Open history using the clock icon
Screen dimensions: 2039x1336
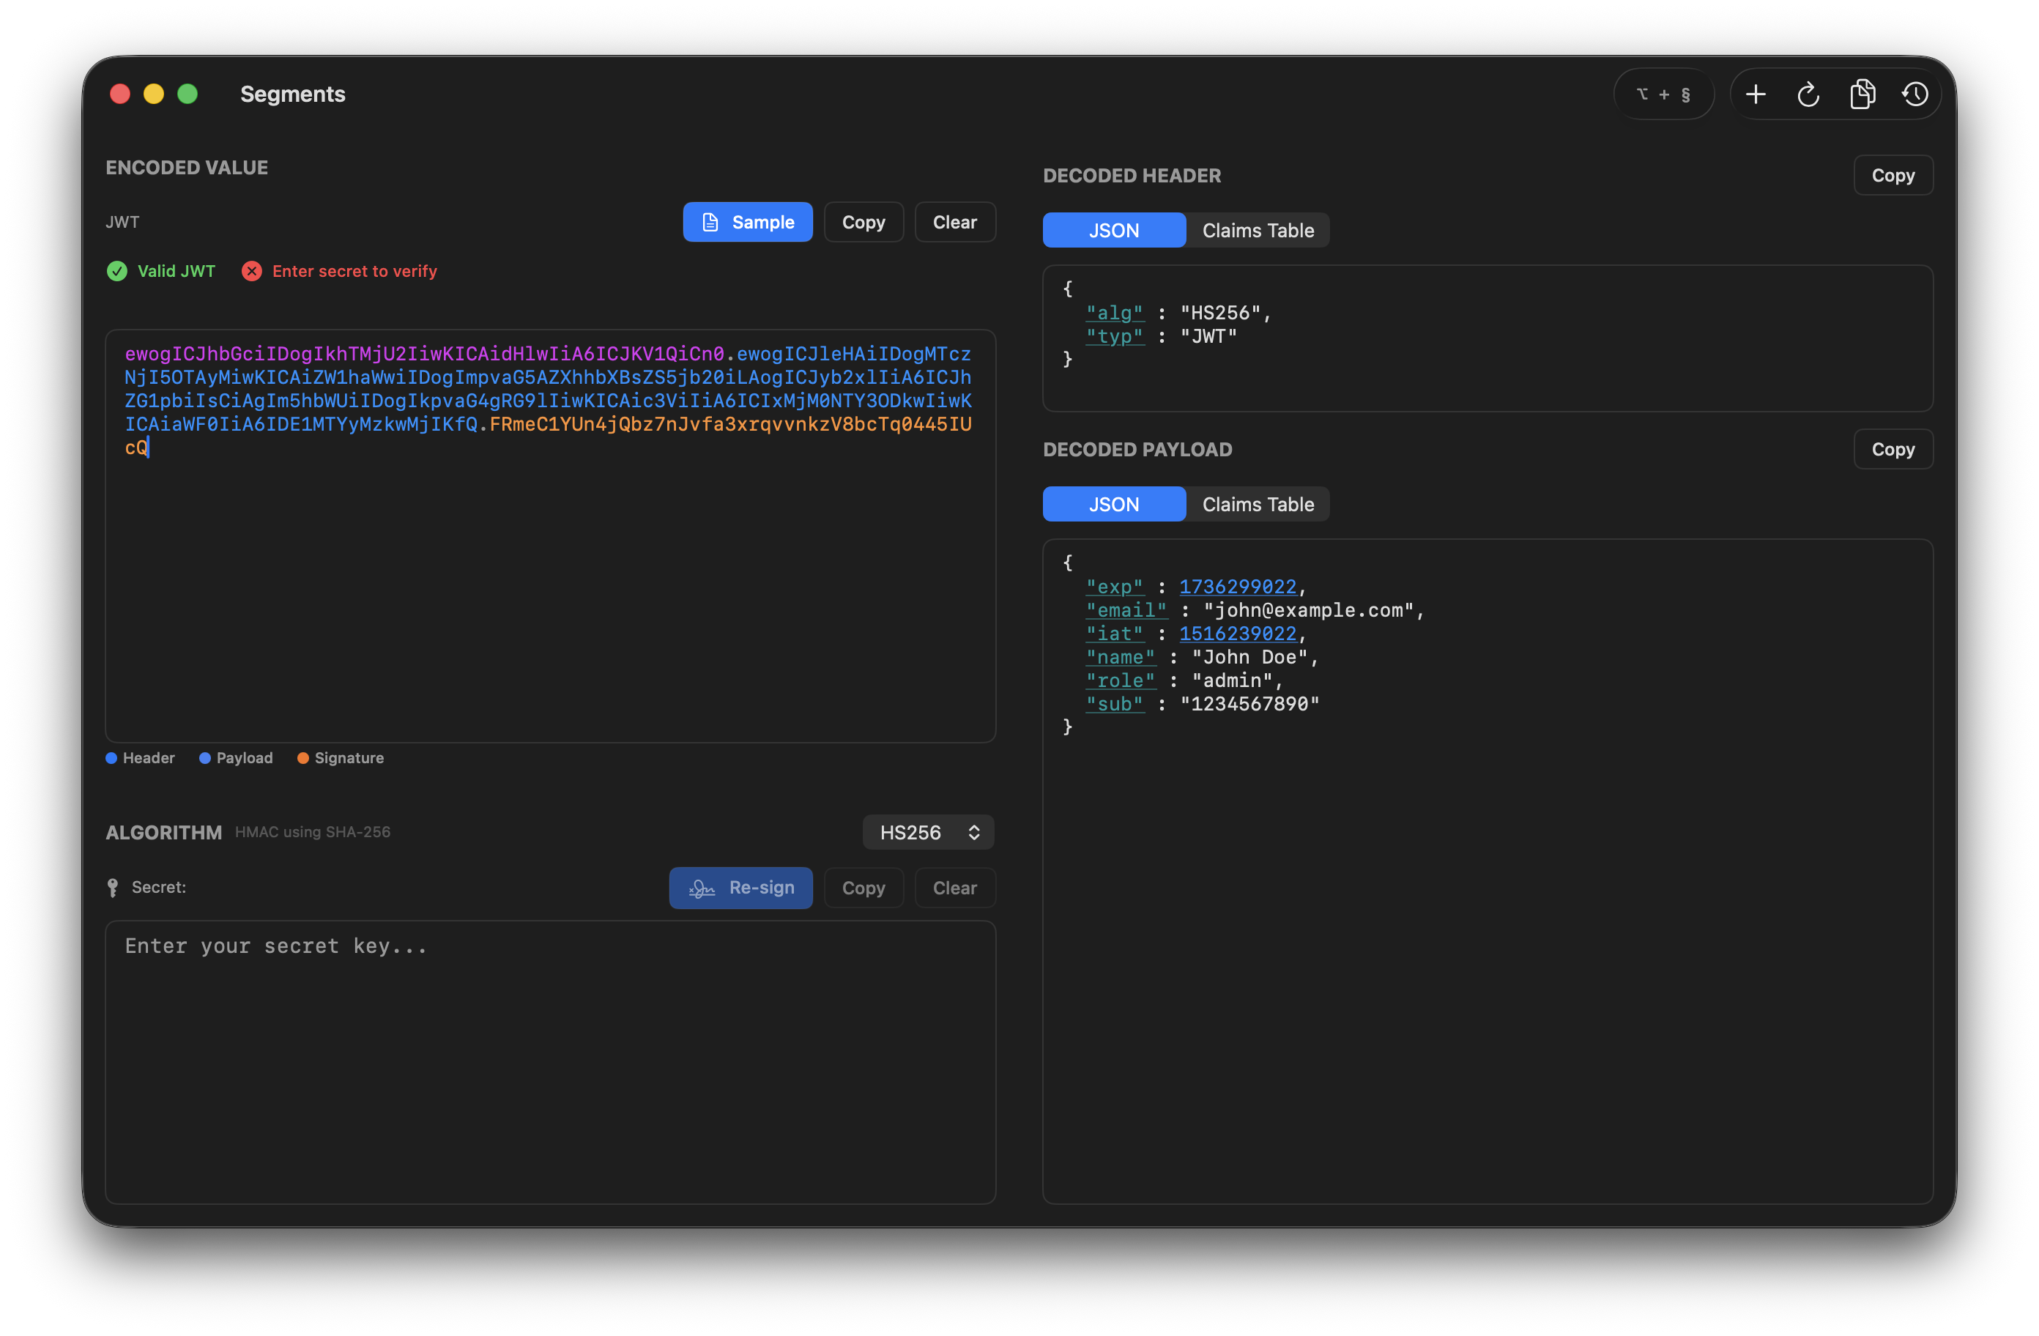pyautogui.click(x=1916, y=94)
